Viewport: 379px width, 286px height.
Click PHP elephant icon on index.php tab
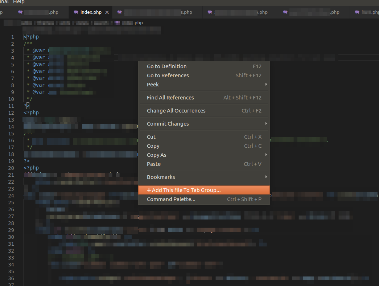click(x=76, y=12)
